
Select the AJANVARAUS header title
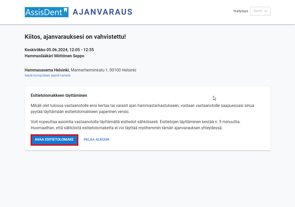103,12
